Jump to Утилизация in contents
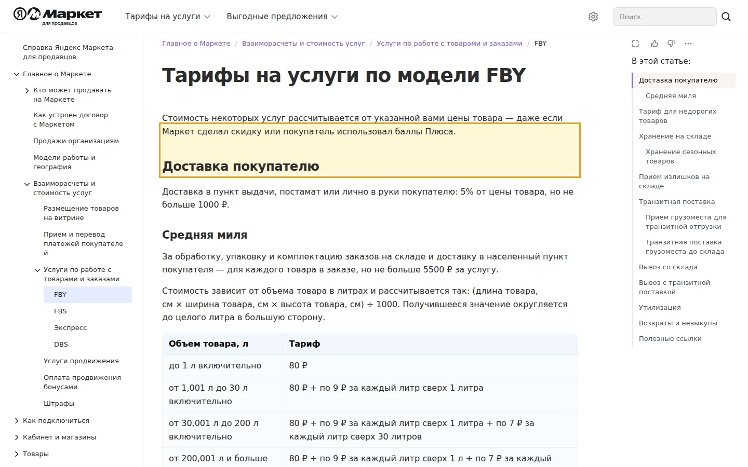Viewport: 748px width, 467px height. click(x=660, y=308)
